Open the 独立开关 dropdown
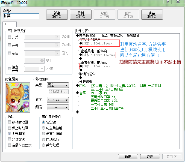This screenshot has height=162, width=185. click(x=34, y=69)
